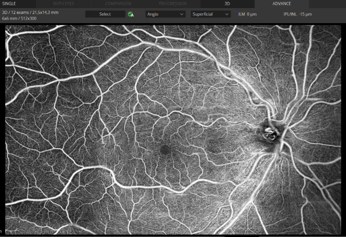Click the -15 µm offset value
Image resolution: width=346 pixels, height=237 pixels.
pos(306,14)
